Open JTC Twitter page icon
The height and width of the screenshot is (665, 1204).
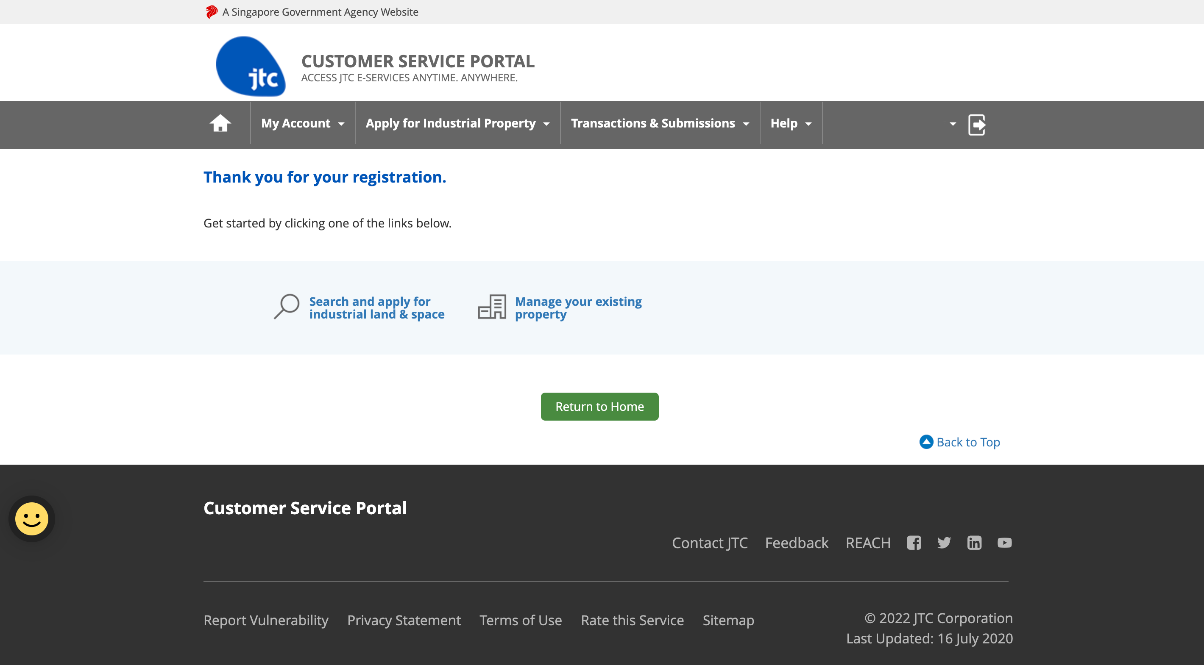pyautogui.click(x=944, y=543)
